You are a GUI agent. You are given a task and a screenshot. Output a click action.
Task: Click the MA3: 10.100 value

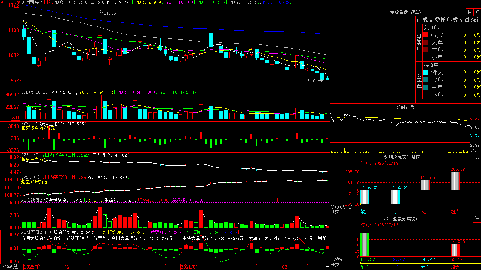point(181,2)
